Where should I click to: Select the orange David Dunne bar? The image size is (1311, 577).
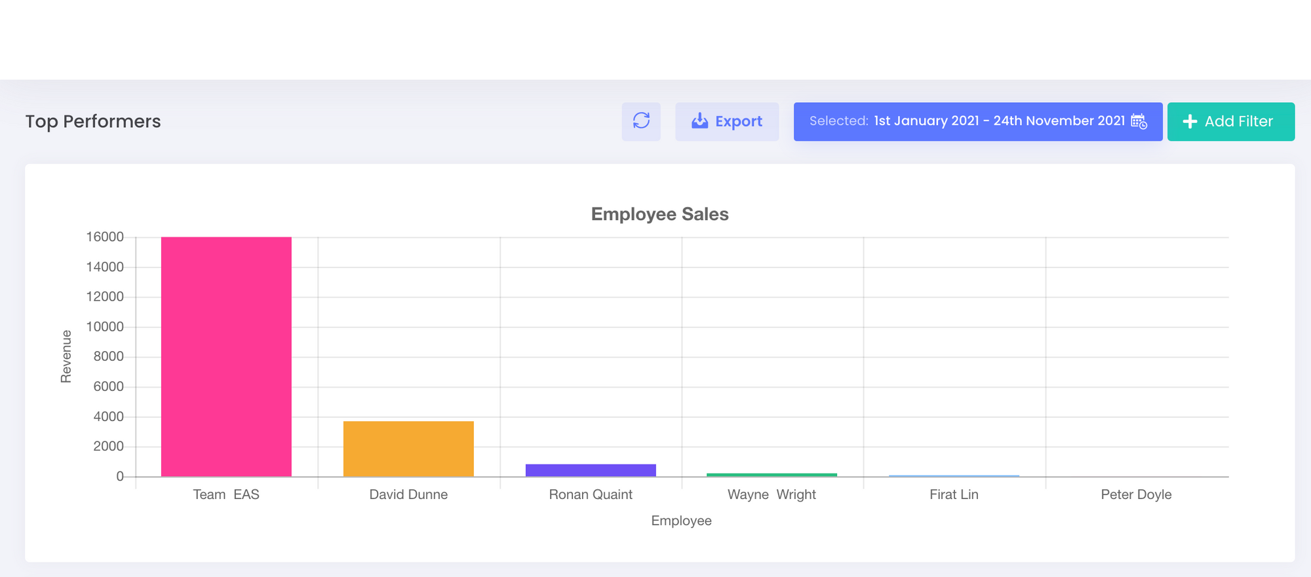click(x=408, y=449)
